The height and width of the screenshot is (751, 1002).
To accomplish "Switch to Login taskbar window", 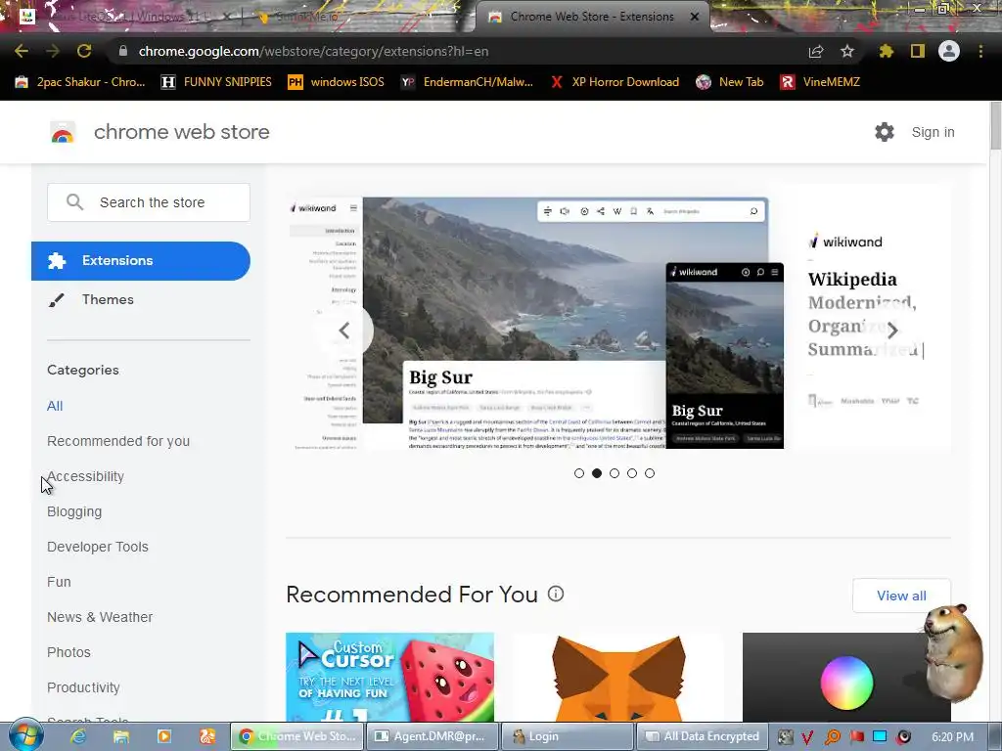I will [x=567, y=736].
